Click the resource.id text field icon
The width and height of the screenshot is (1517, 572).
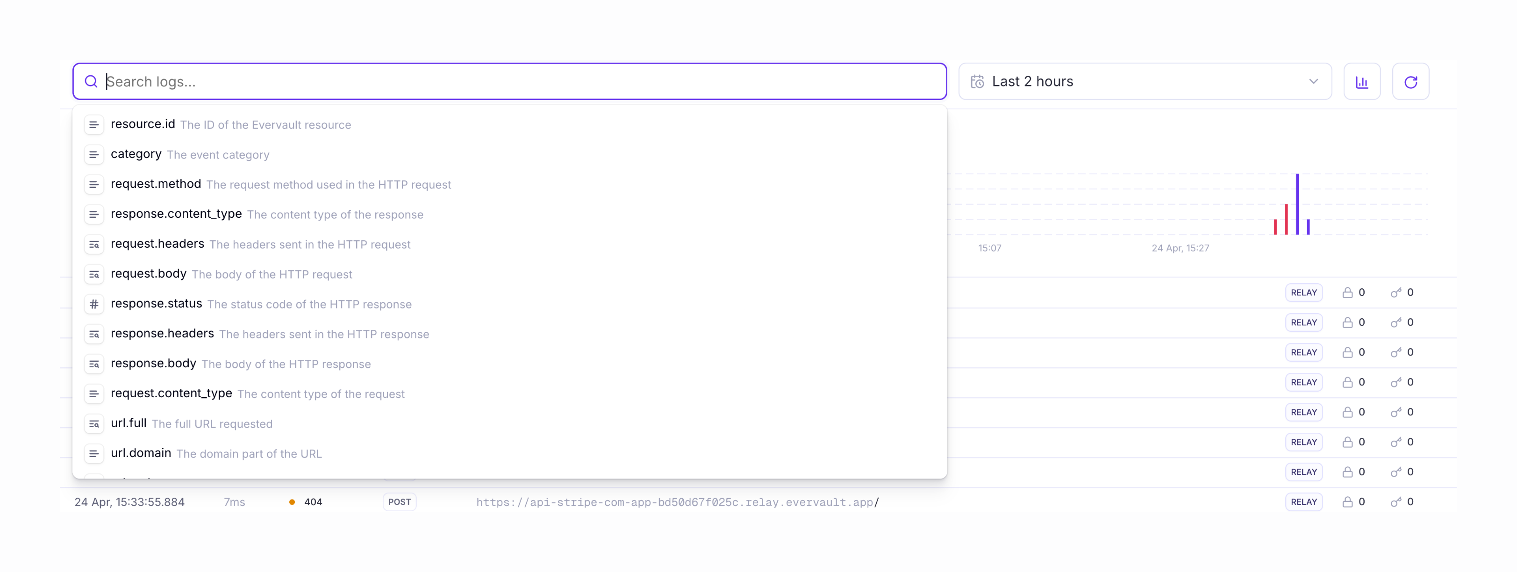(94, 125)
